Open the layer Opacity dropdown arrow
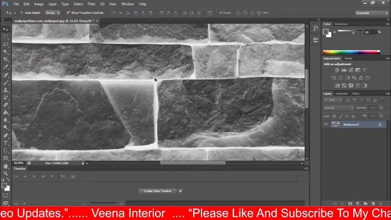 pos(381,108)
